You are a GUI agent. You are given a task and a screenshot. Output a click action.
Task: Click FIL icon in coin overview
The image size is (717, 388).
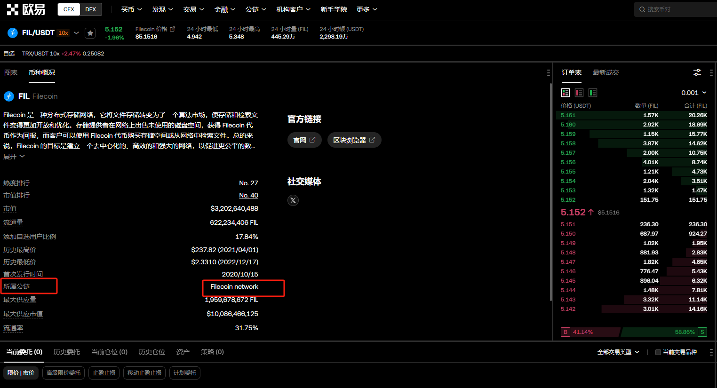pyautogui.click(x=9, y=96)
